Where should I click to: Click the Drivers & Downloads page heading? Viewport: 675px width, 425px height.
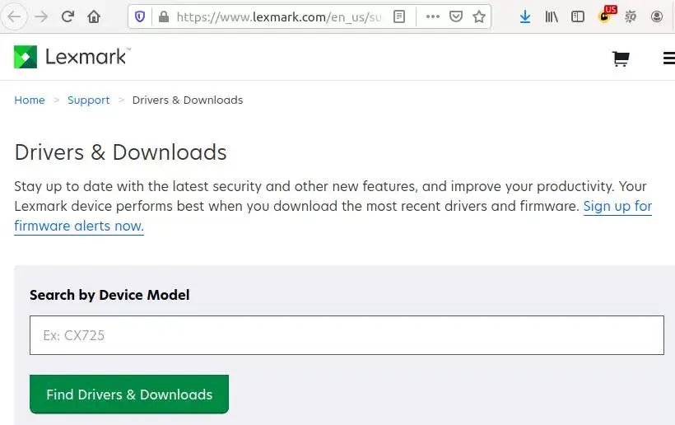pyautogui.click(x=120, y=152)
